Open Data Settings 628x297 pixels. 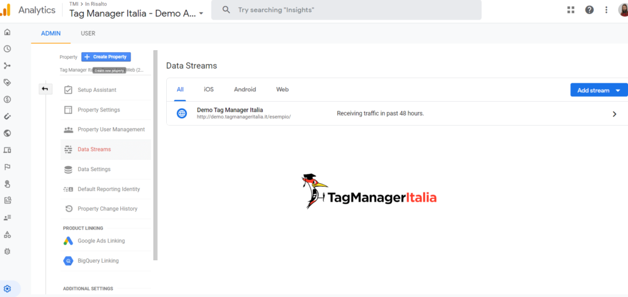(105, 170)
